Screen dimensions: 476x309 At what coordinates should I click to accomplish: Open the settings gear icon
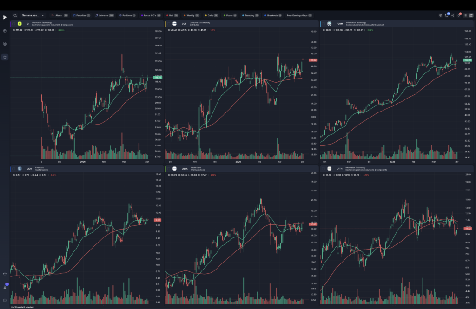tap(441, 15)
